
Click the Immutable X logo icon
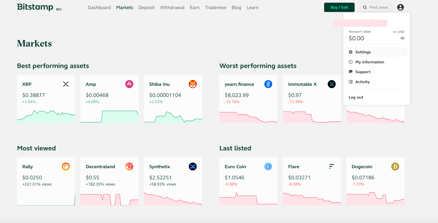[332, 84]
